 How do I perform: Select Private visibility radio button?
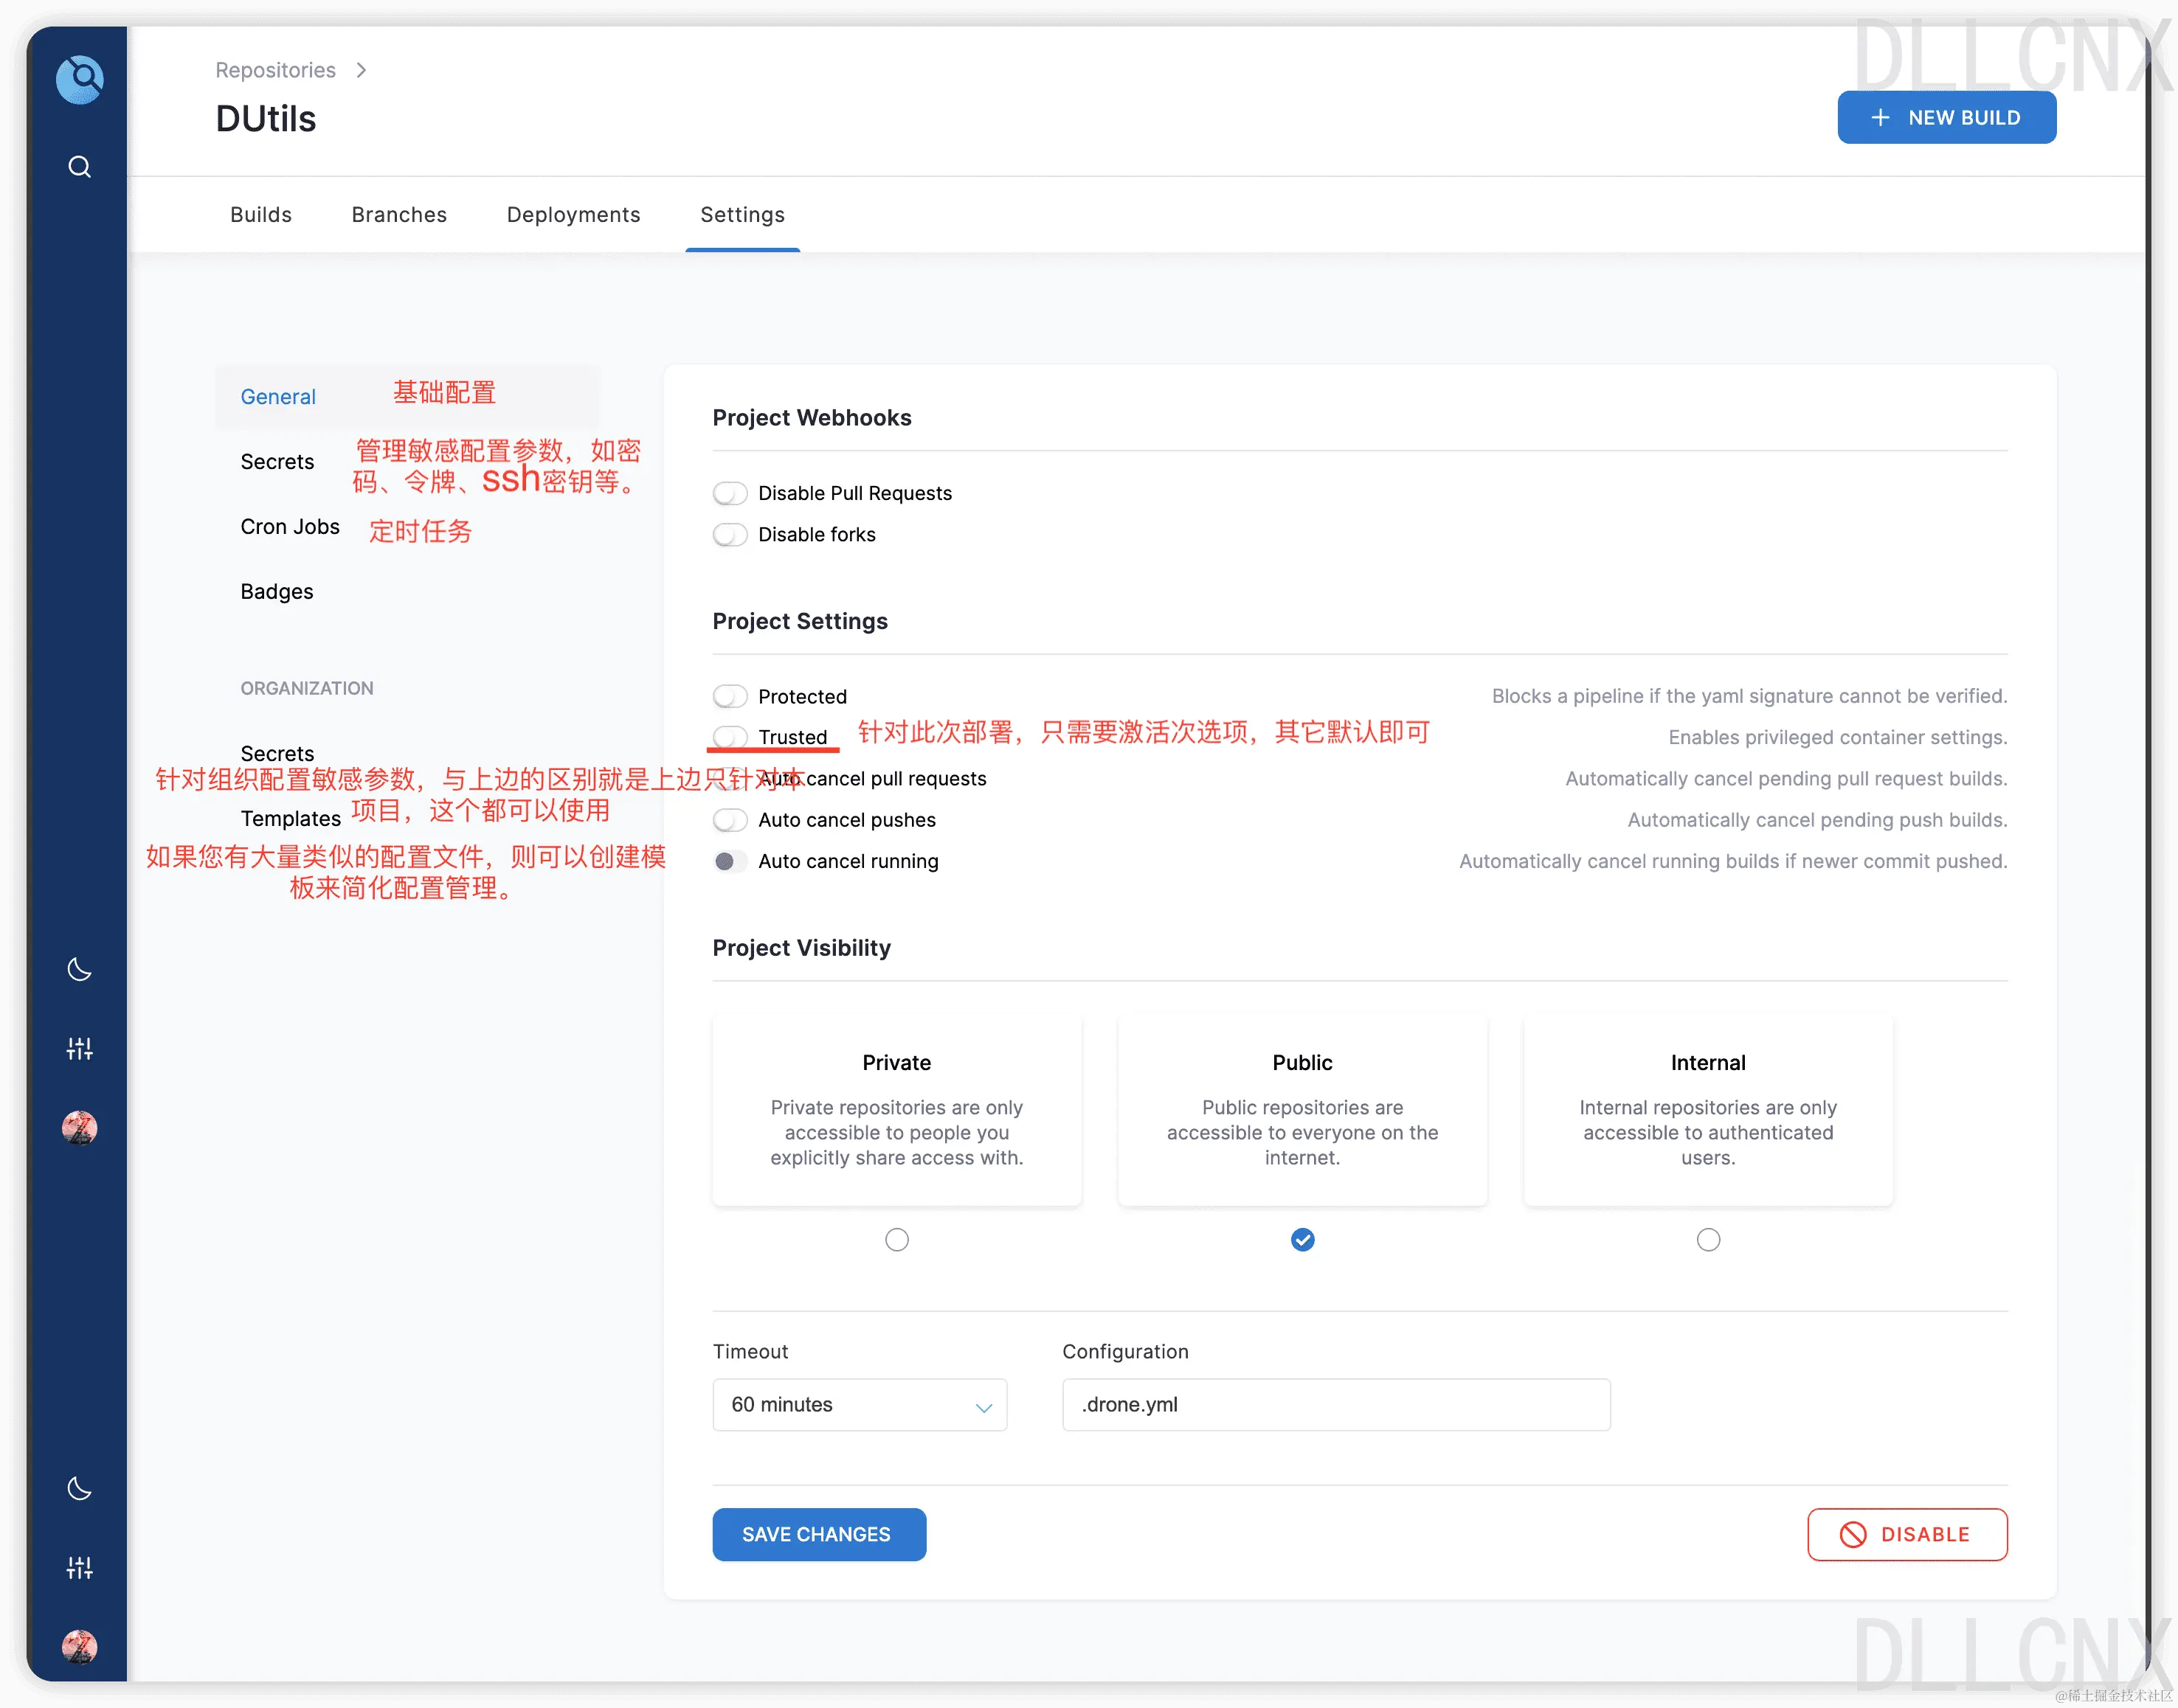[896, 1240]
